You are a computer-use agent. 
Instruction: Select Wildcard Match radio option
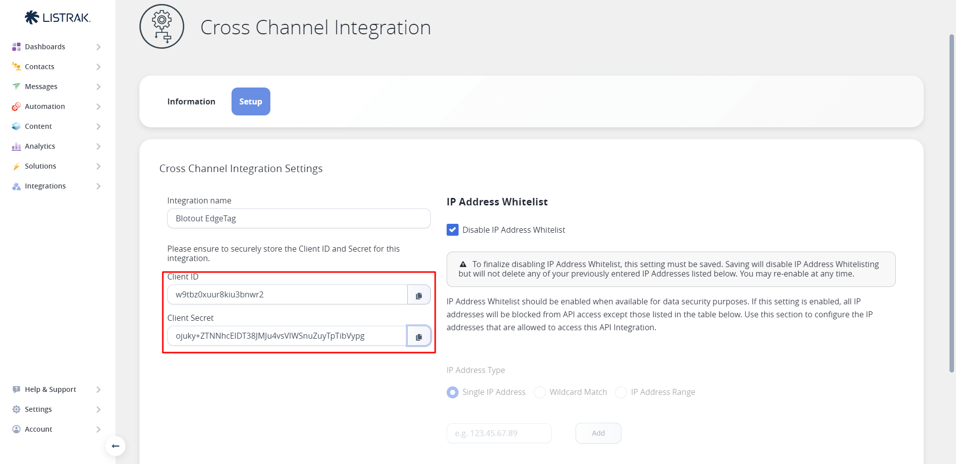[x=540, y=392]
